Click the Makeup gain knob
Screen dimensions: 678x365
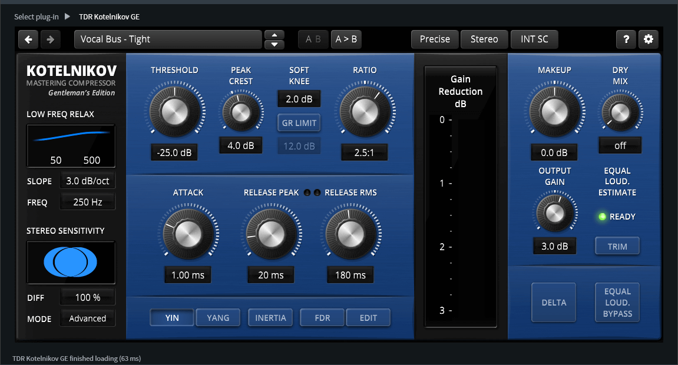tap(555, 111)
